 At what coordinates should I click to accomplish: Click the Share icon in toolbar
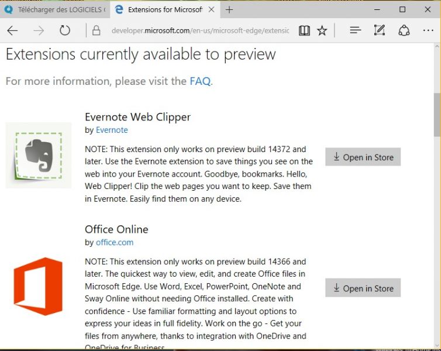pos(404,30)
